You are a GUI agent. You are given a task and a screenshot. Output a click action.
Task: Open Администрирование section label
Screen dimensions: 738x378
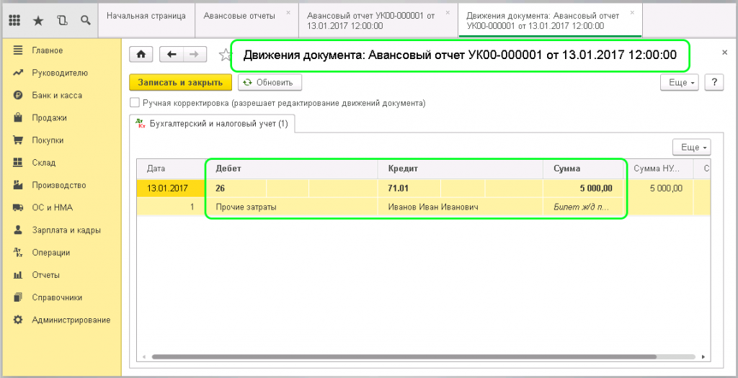coord(71,320)
